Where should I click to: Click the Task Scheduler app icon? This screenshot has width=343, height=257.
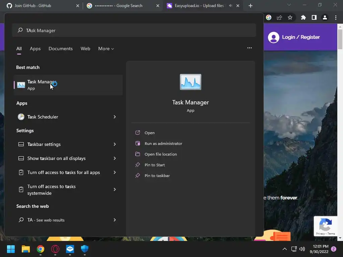(21, 117)
